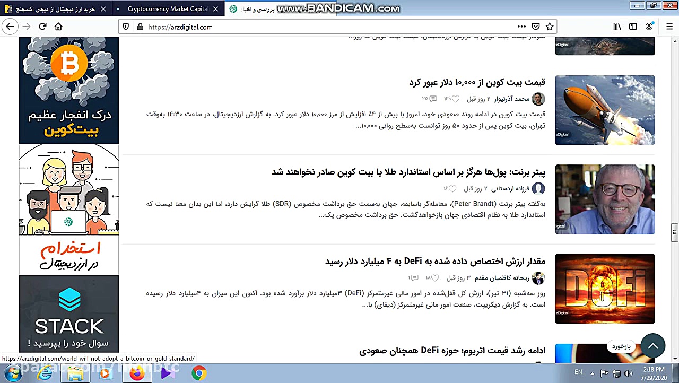Open the taskbar clock showing 2:18 PM

[x=652, y=373]
